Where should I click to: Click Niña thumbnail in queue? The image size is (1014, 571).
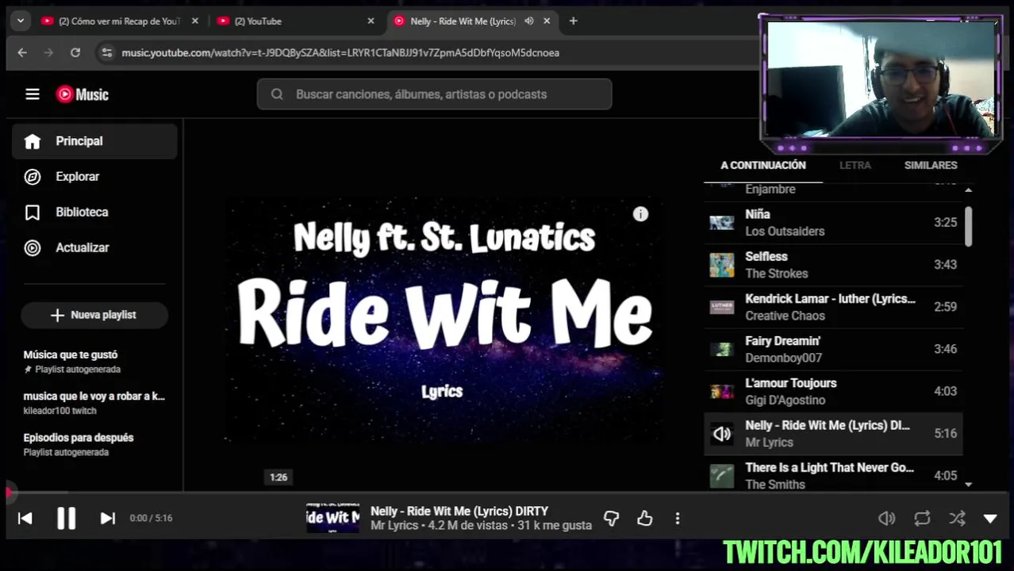721,223
